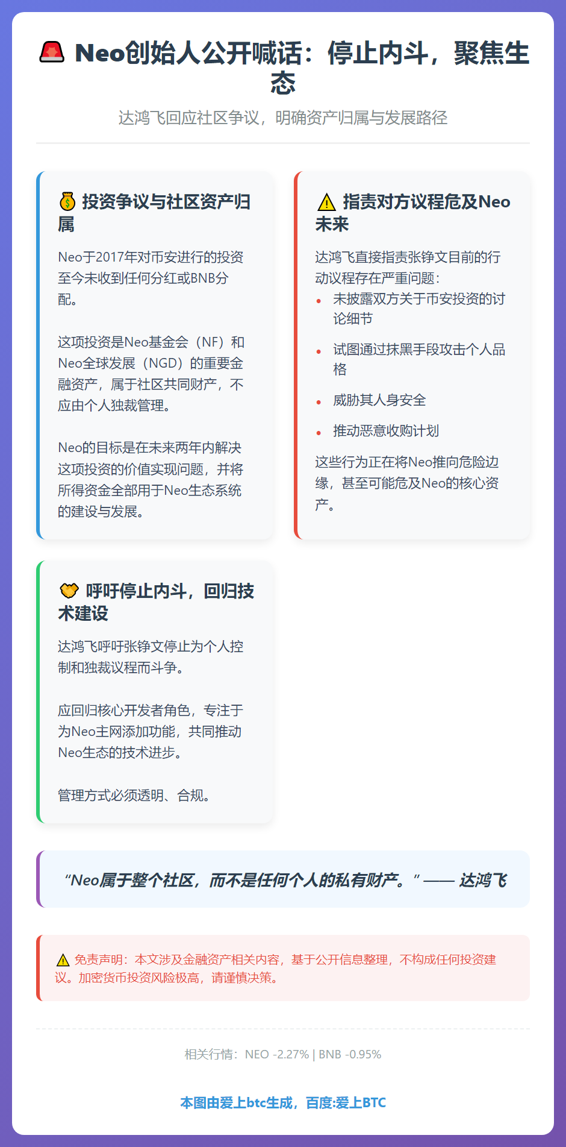
Task: Click paragraph 应回归核心开发者角色
Action: tap(150, 731)
